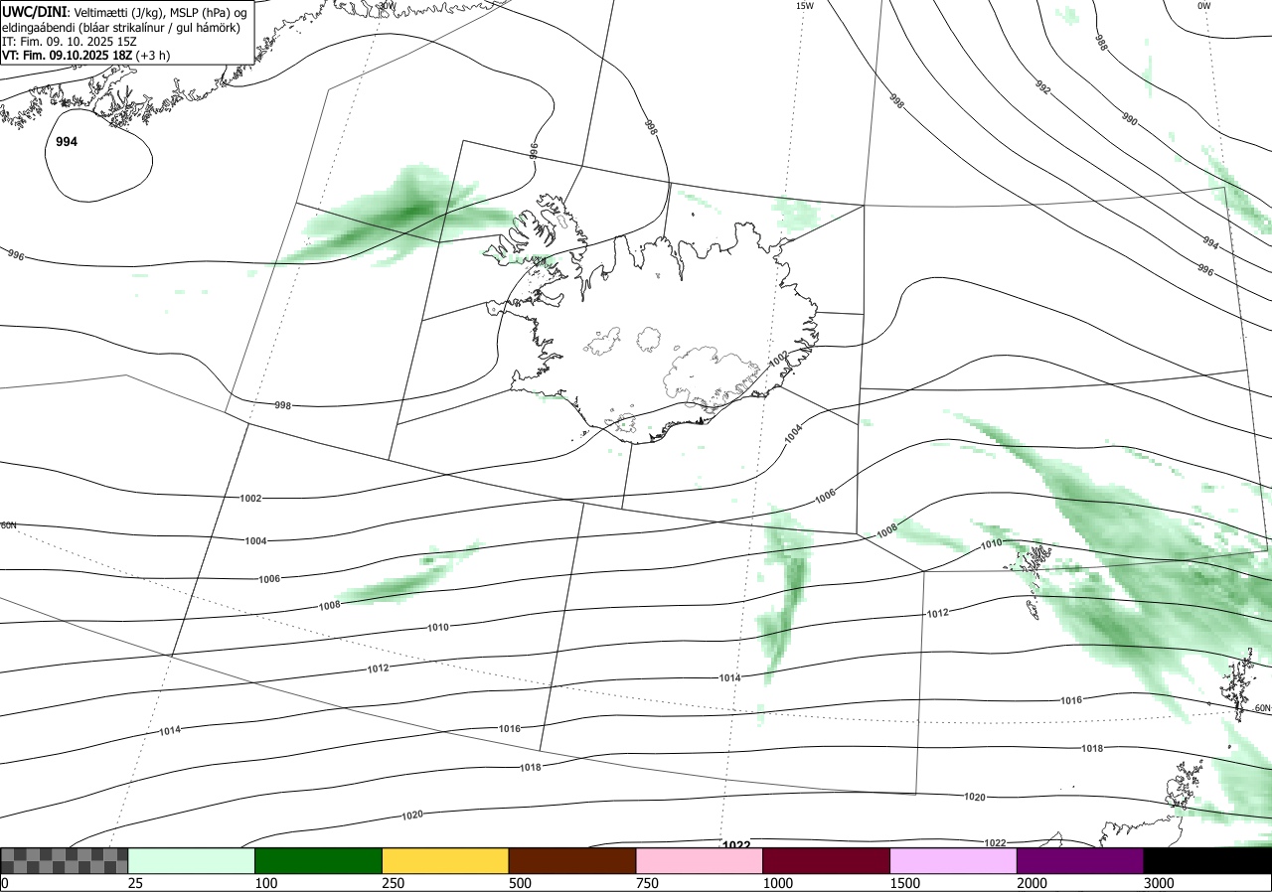
Task: Click the legend value "2000"
Action: point(1033,883)
